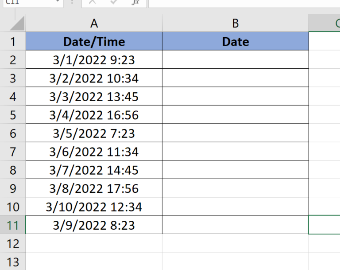
Task: Click the formula bar expand dots handle
Action: pos(72,2)
